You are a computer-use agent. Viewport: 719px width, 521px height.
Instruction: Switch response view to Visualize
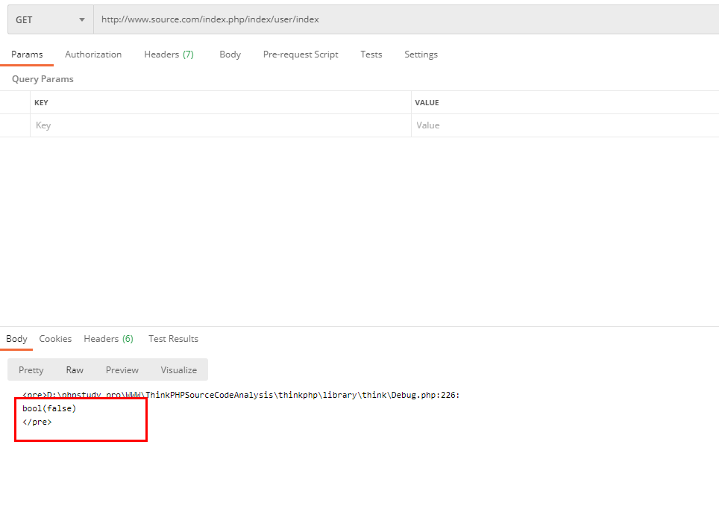tap(178, 370)
